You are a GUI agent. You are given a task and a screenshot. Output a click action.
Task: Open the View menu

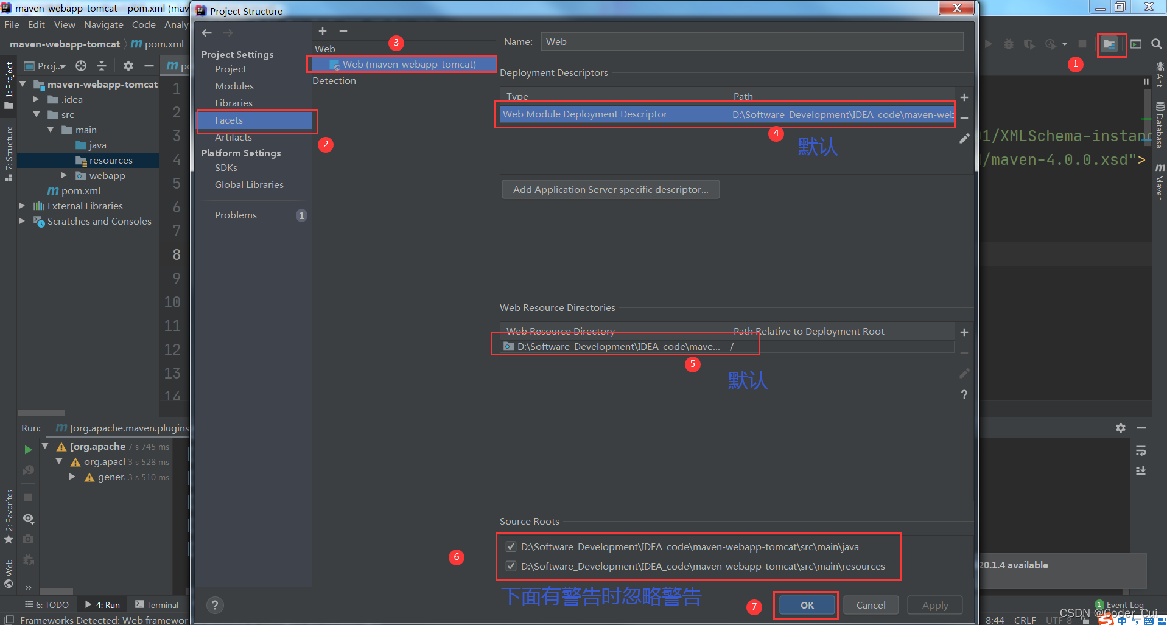coord(65,25)
